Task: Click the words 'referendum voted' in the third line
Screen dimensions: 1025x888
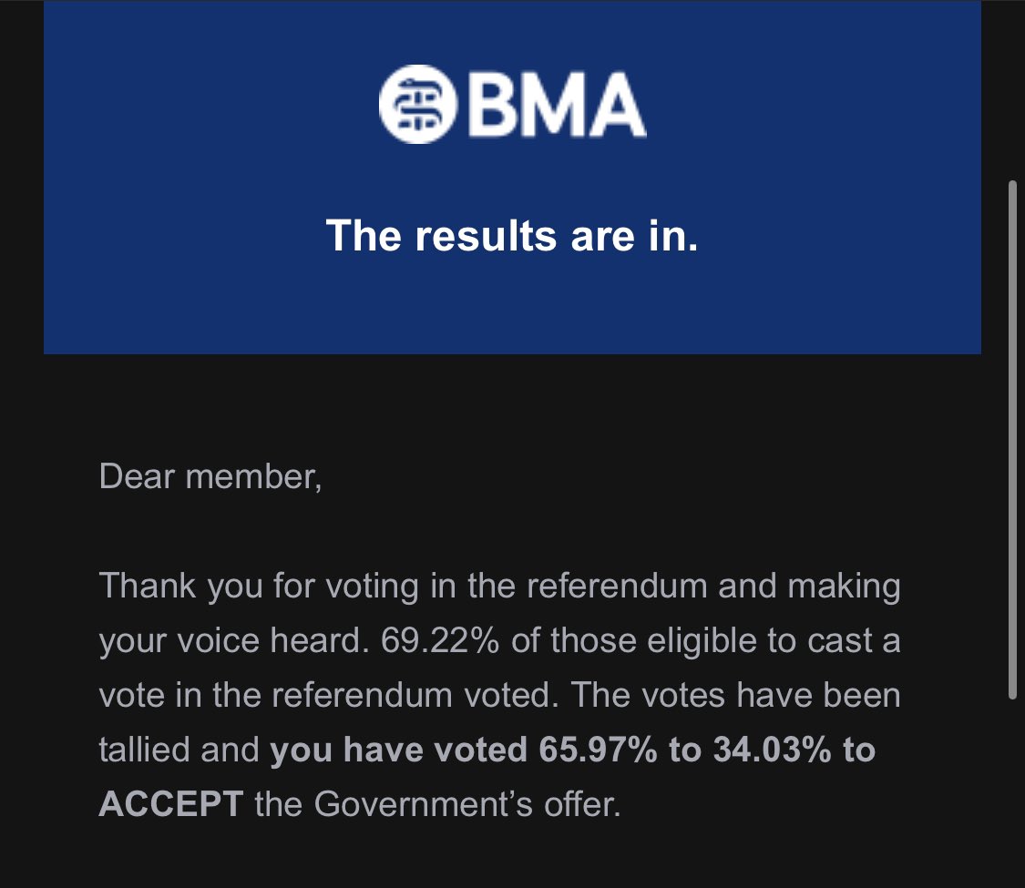Action: tap(415, 695)
